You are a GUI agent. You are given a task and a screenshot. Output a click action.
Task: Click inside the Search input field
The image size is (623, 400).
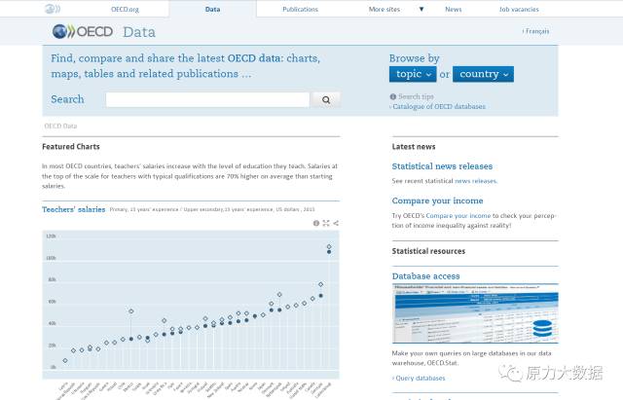pyautogui.click(x=207, y=99)
